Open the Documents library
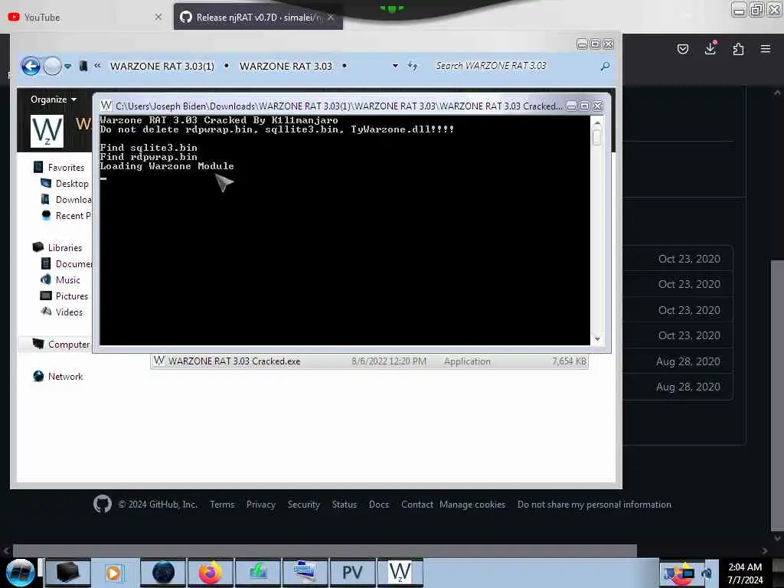Image resolution: width=784 pixels, height=588 pixels. coord(66,263)
